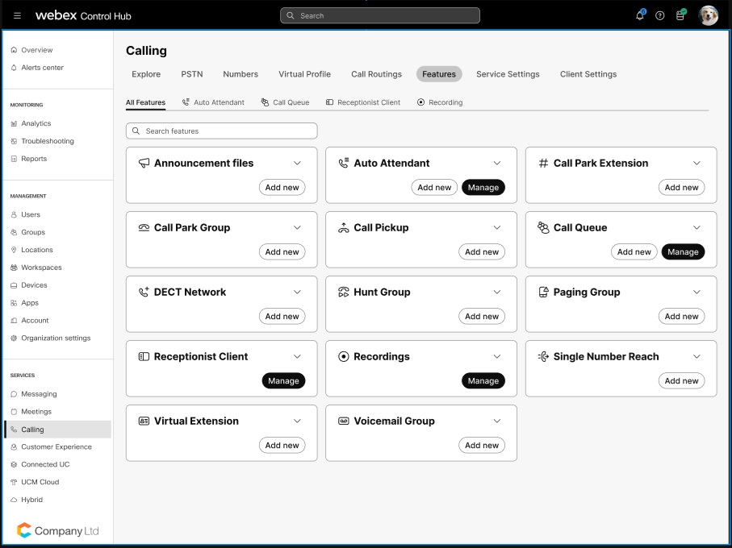
Task: Expand the Virtual Extension card
Action: point(297,421)
